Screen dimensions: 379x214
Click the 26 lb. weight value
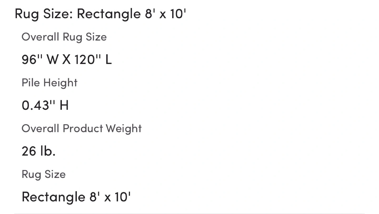38,151
